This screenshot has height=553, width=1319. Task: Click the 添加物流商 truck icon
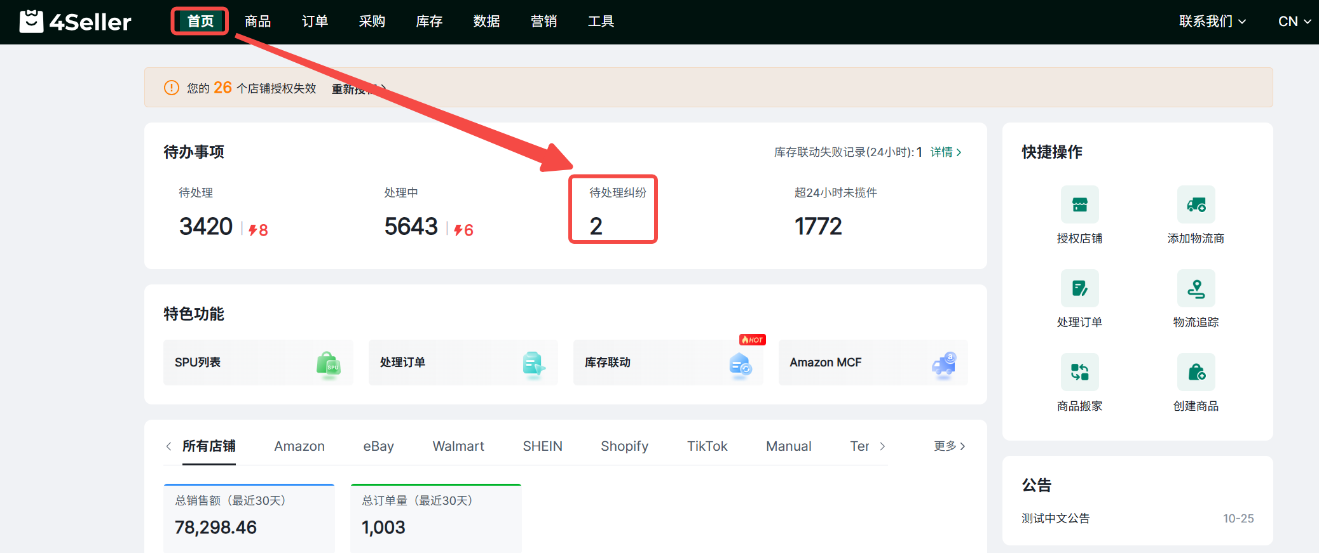(1196, 204)
